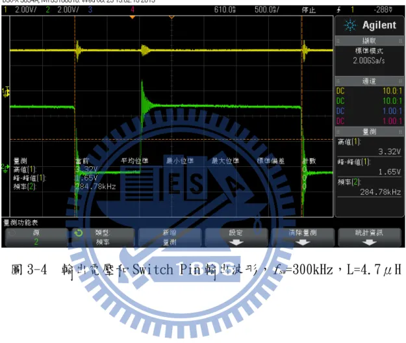
Task: Click magenta DC 1.00:1 channel row
Action: pos(369,121)
